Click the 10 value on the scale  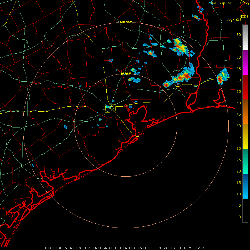239,194
